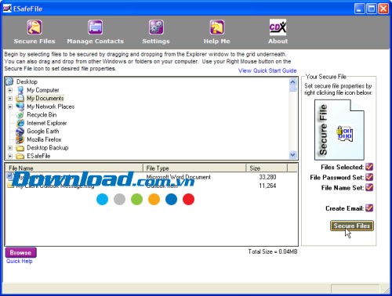Toggle the Files Selected checkbox
The height and width of the screenshot is (296, 392).
coord(369,167)
